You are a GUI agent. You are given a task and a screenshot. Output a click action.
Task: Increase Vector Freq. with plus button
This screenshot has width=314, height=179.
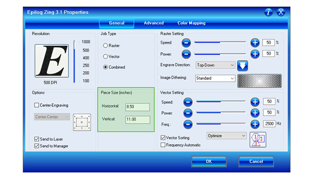(x=255, y=124)
